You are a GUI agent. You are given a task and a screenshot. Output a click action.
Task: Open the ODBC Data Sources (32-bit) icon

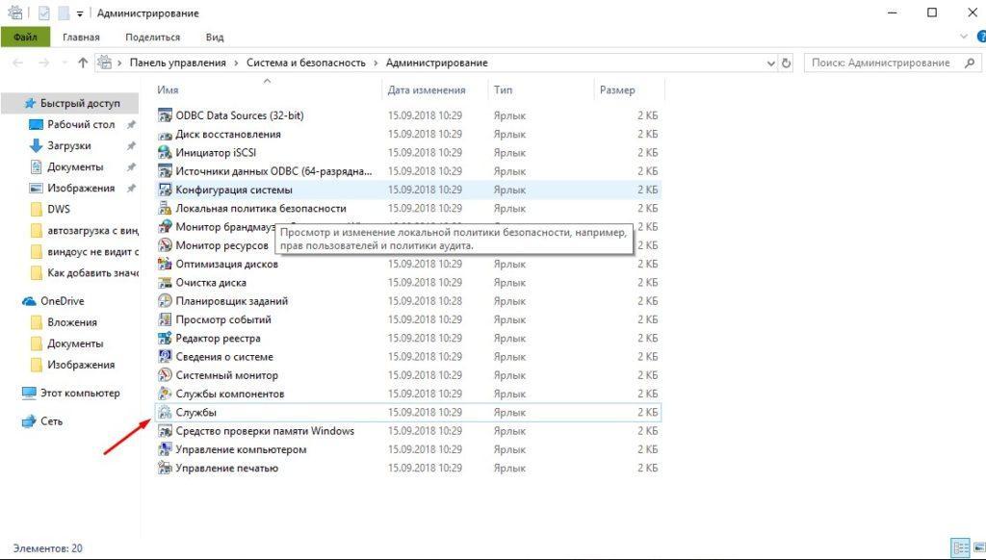165,115
